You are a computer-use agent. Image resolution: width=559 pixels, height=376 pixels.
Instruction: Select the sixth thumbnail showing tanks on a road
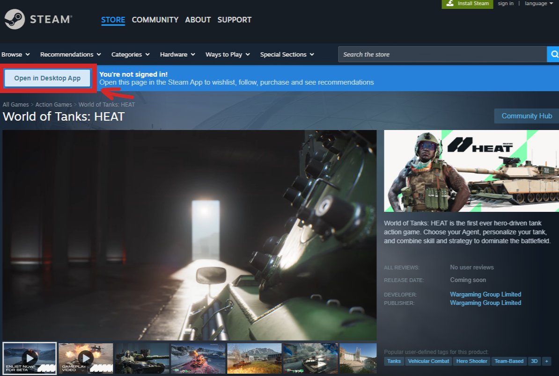pyautogui.click(x=310, y=358)
